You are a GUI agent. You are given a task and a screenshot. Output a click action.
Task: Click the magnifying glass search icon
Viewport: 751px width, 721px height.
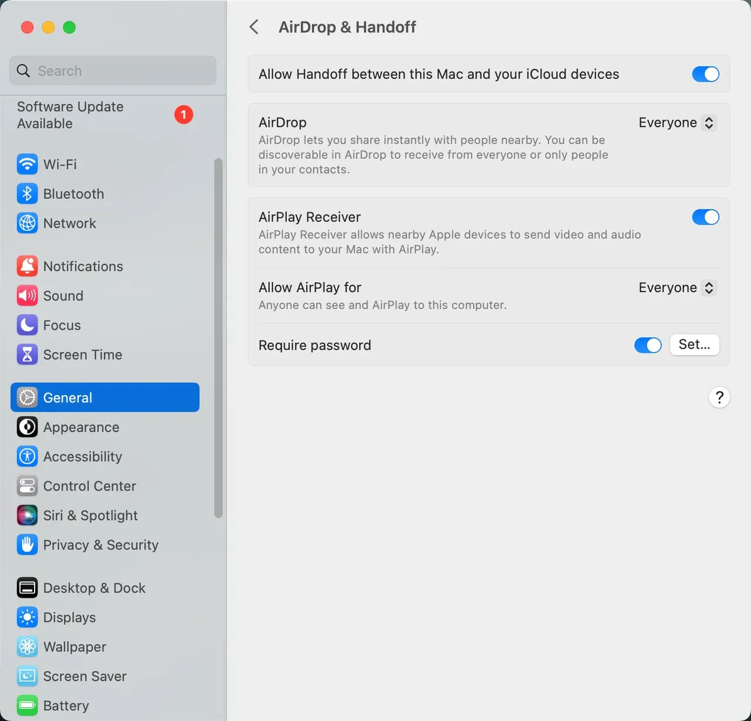click(23, 71)
